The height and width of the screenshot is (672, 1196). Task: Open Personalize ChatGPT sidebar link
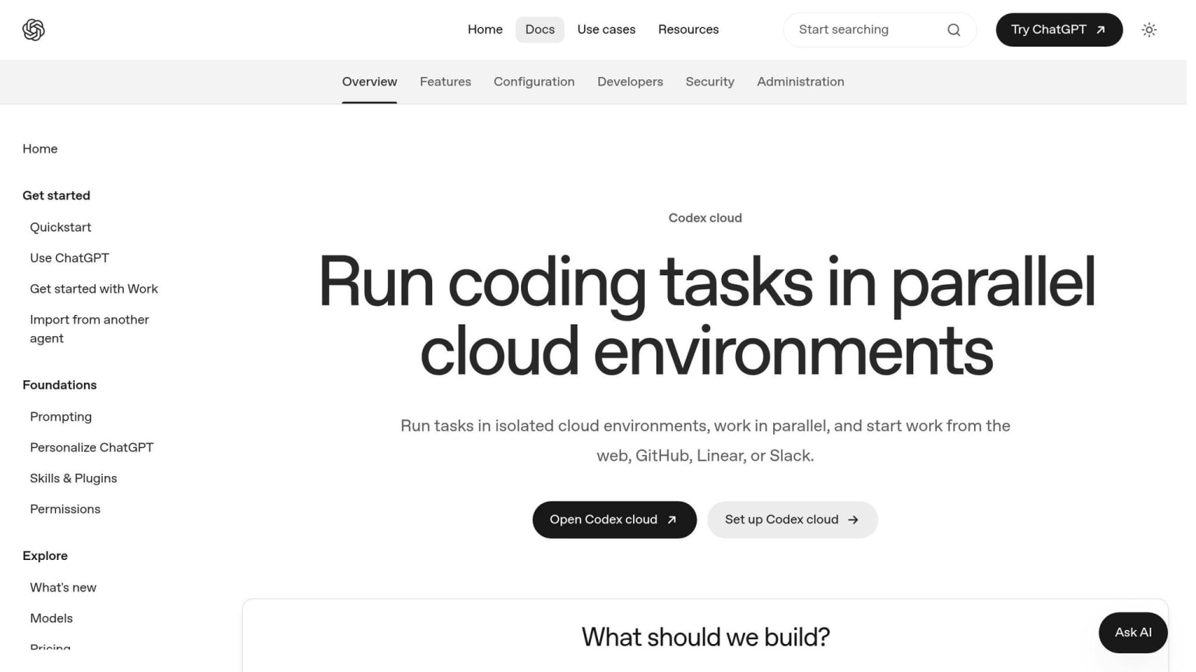point(92,447)
